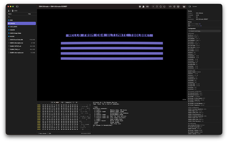The image size is (228, 142).
Task: Click drive A icon in Drives section
Action: pos(189,24)
